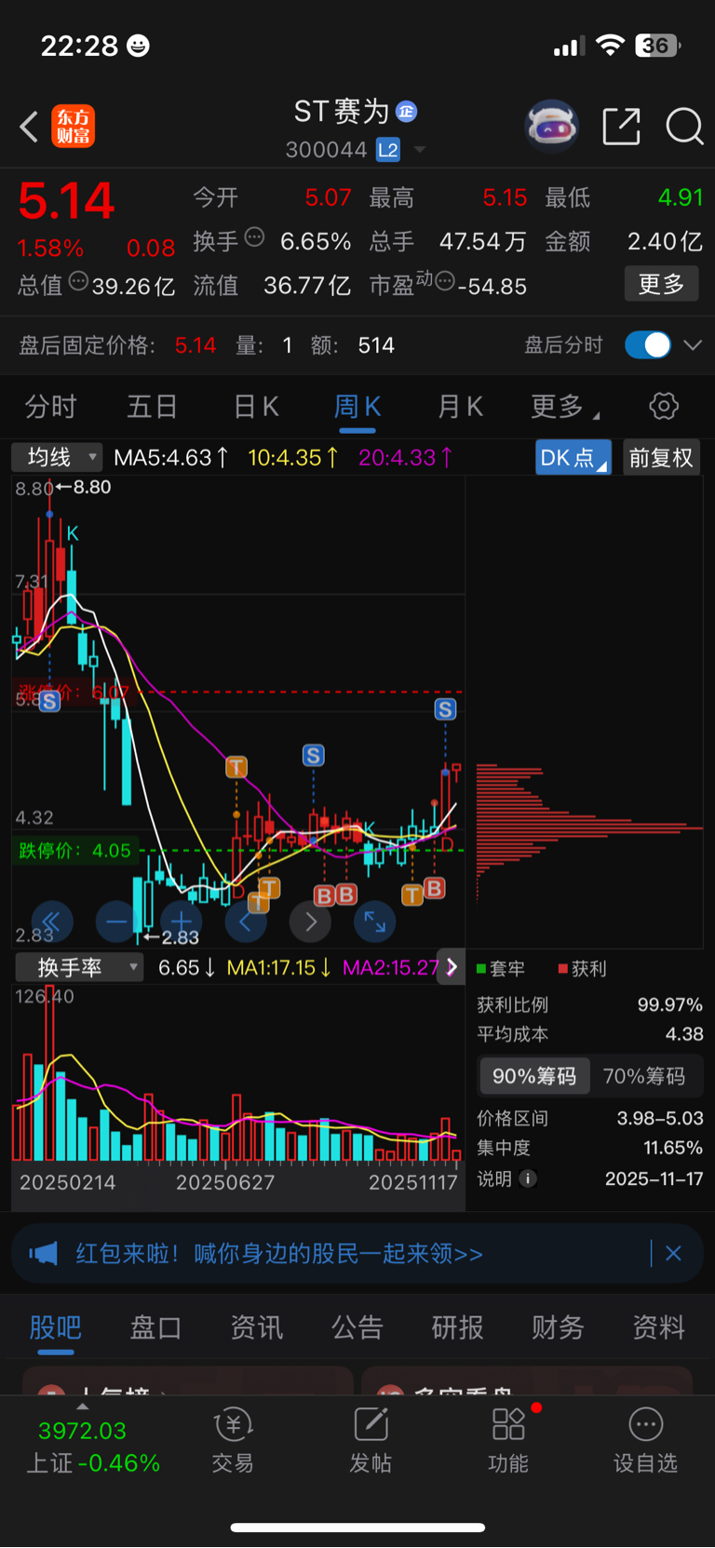
Task: Tap the L2 level badge
Action: [x=388, y=150]
